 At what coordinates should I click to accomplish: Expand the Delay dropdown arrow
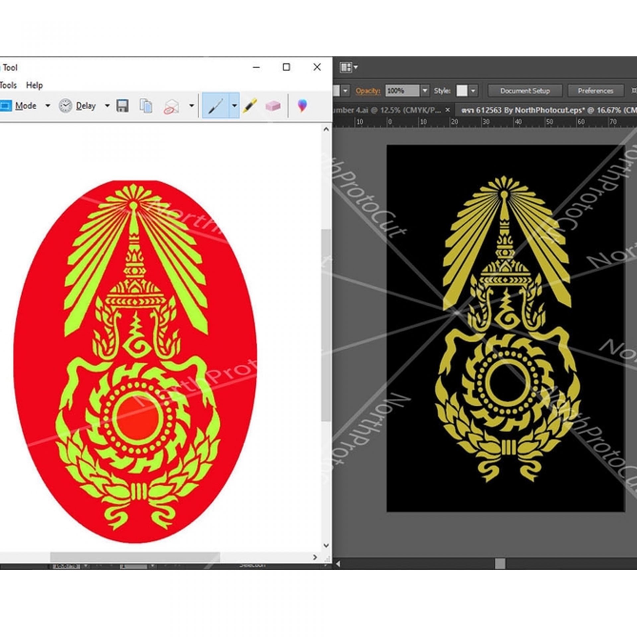(x=107, y=106)
